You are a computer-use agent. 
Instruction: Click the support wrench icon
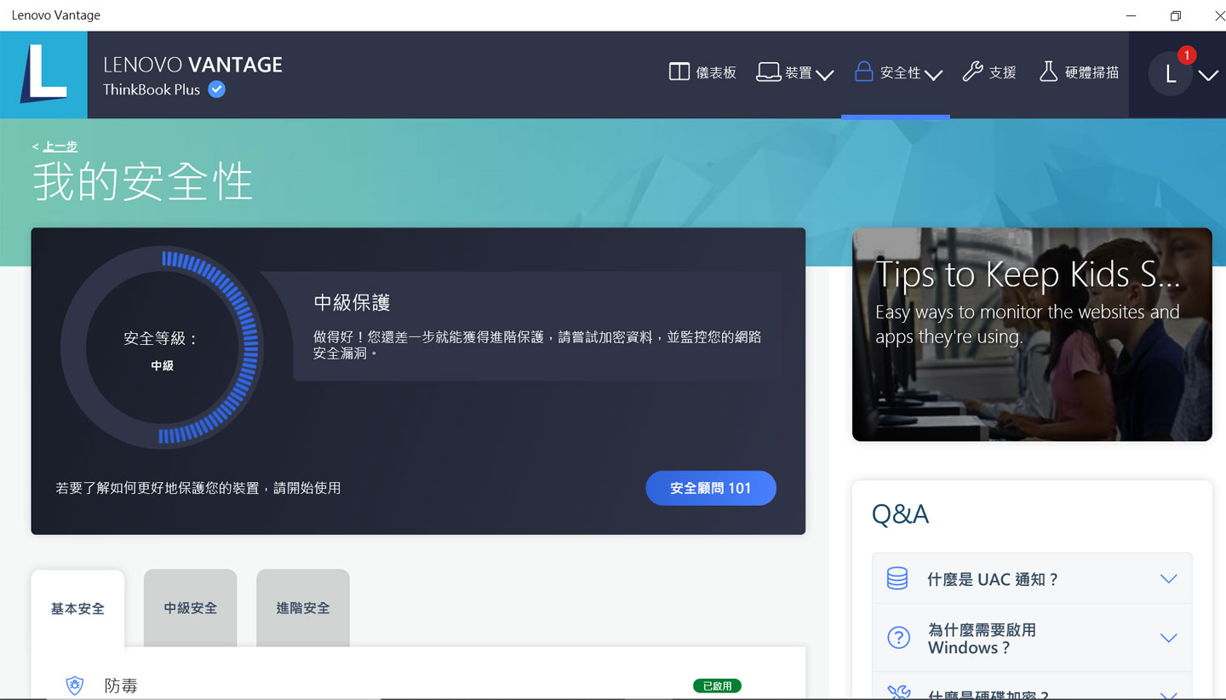point(972,72)
